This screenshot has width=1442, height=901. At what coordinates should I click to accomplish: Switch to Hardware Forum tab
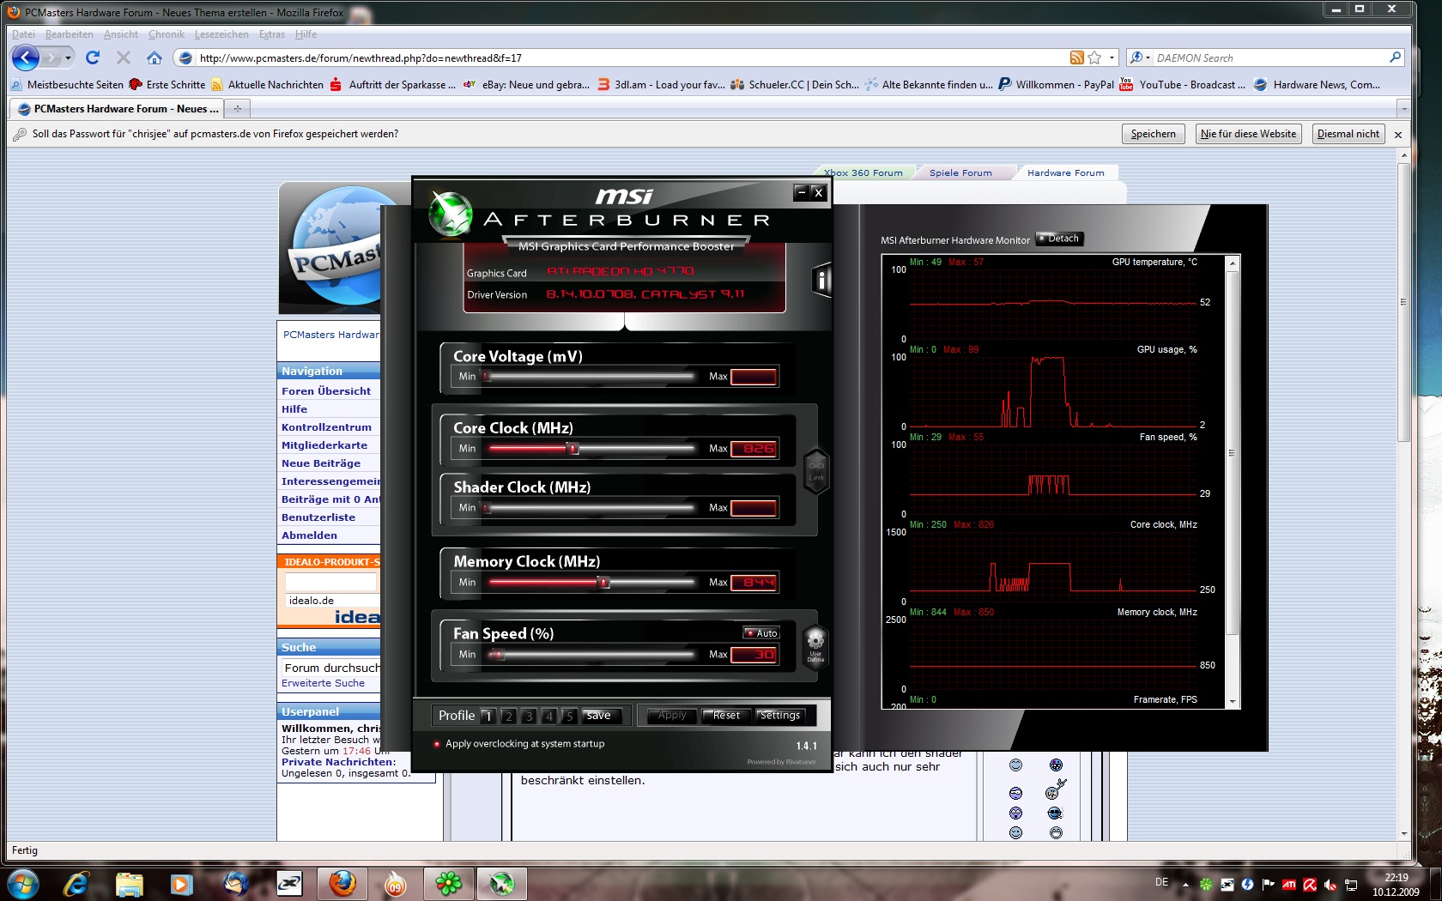click(x=1065, y=172)
